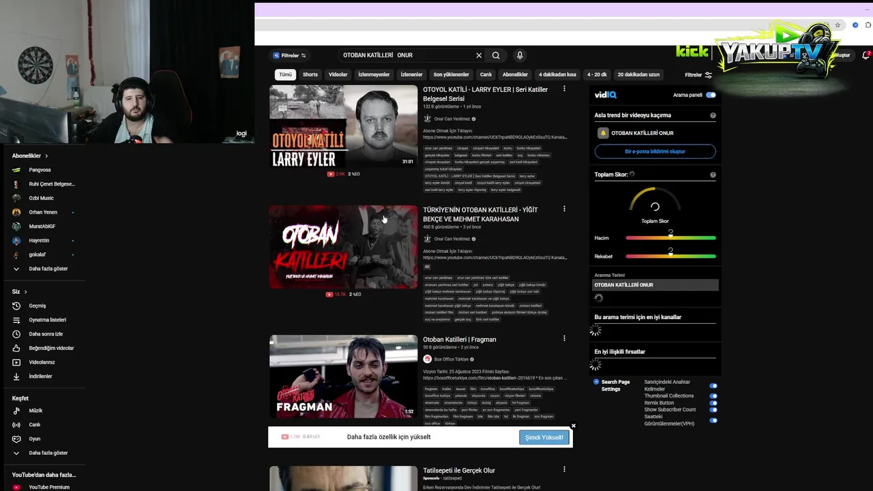Clear the search box with the X icon
This screenshot has height=491, width=873.
(479, 55)
